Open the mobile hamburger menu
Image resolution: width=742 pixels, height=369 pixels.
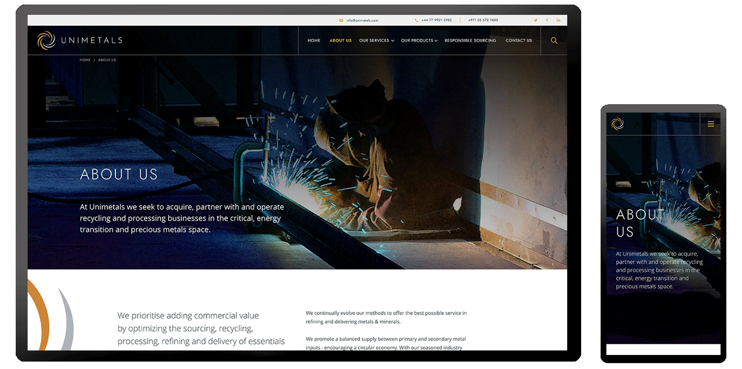tap(711, 124)
